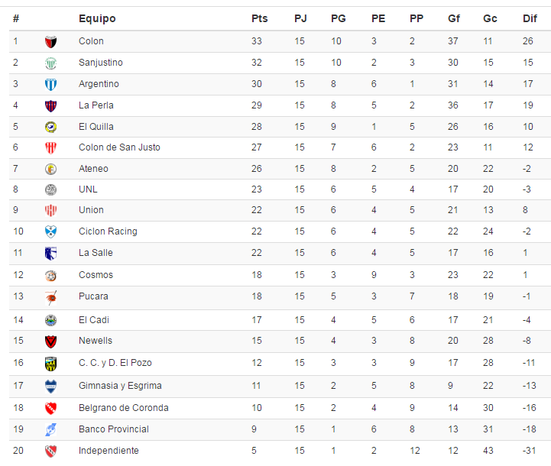This screenshot has width=551, height=466.
Task: Click the Colon team crest icon
Action: [51, 42]
